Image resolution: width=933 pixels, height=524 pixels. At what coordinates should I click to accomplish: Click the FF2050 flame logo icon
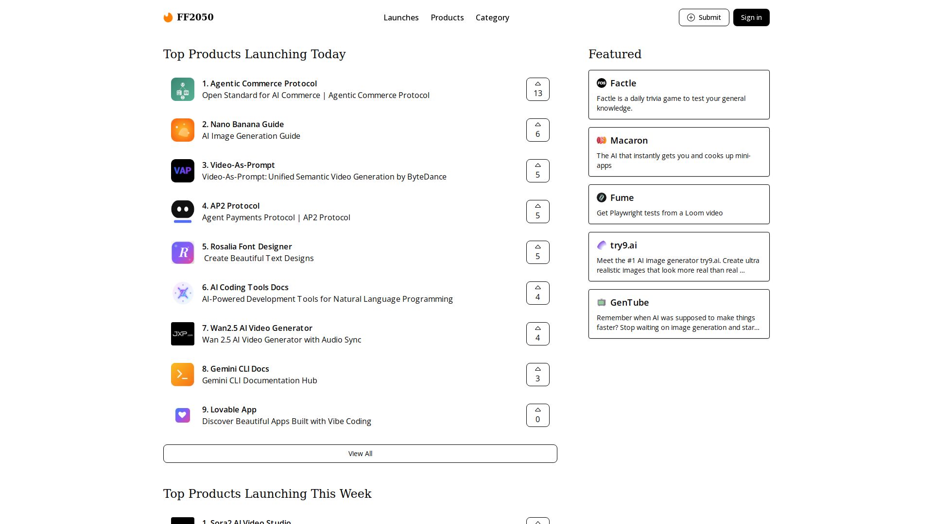point(168,17)
